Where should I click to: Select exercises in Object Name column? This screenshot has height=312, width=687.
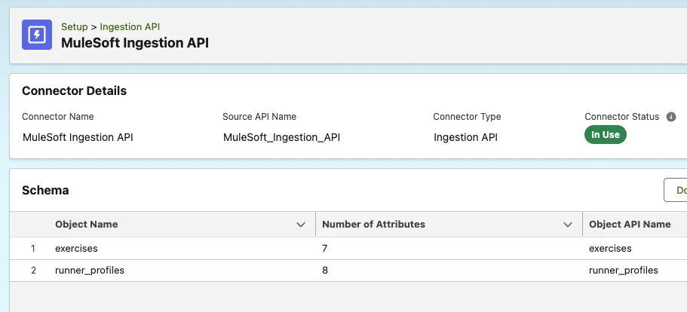pos(76,249)
